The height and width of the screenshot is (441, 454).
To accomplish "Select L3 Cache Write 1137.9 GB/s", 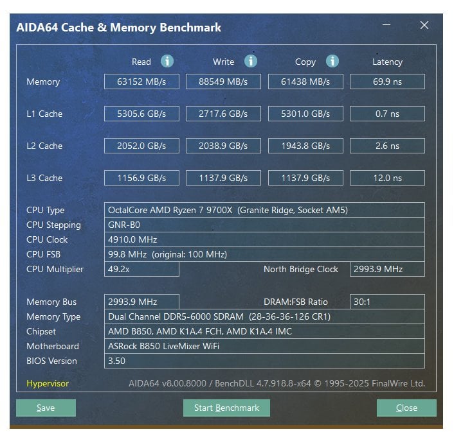I will click(223, 178).
